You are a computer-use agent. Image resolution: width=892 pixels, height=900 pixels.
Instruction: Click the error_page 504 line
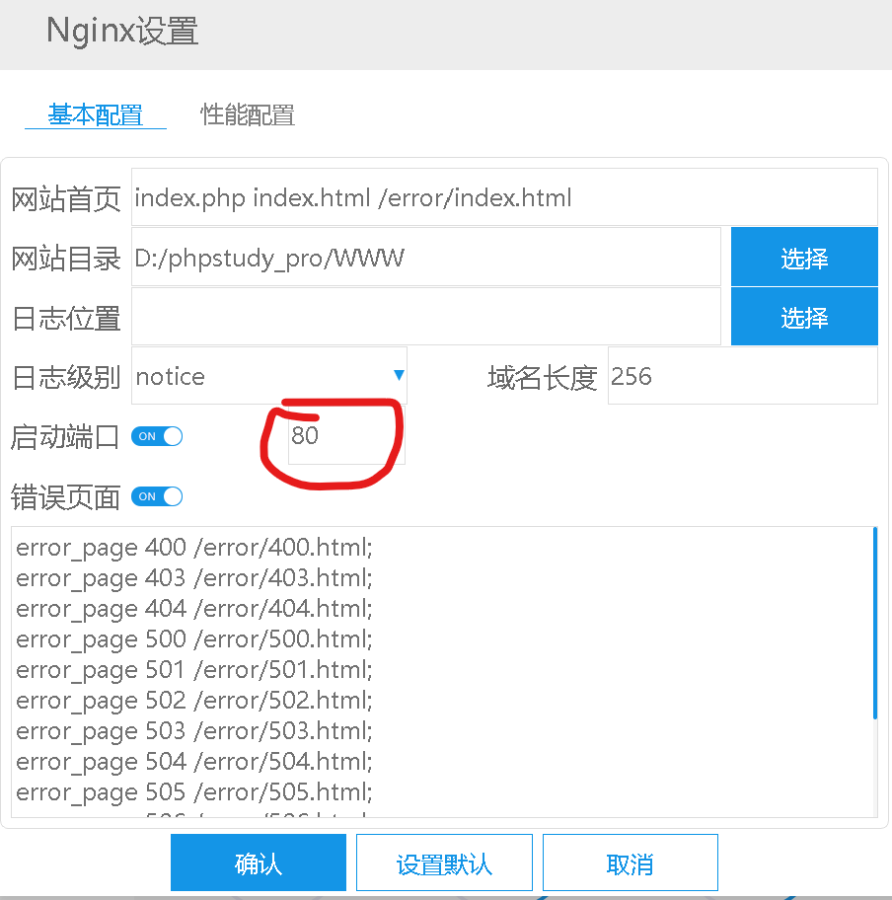[x=194, y=761]
